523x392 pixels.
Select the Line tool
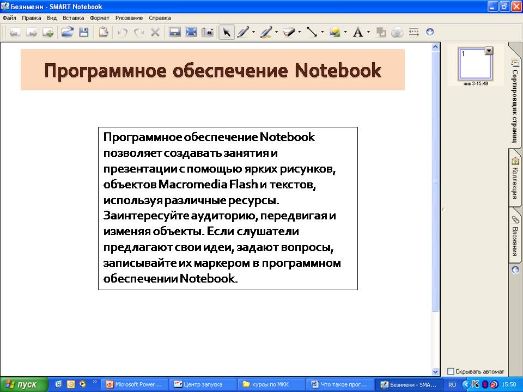click(x=312, y=32)
